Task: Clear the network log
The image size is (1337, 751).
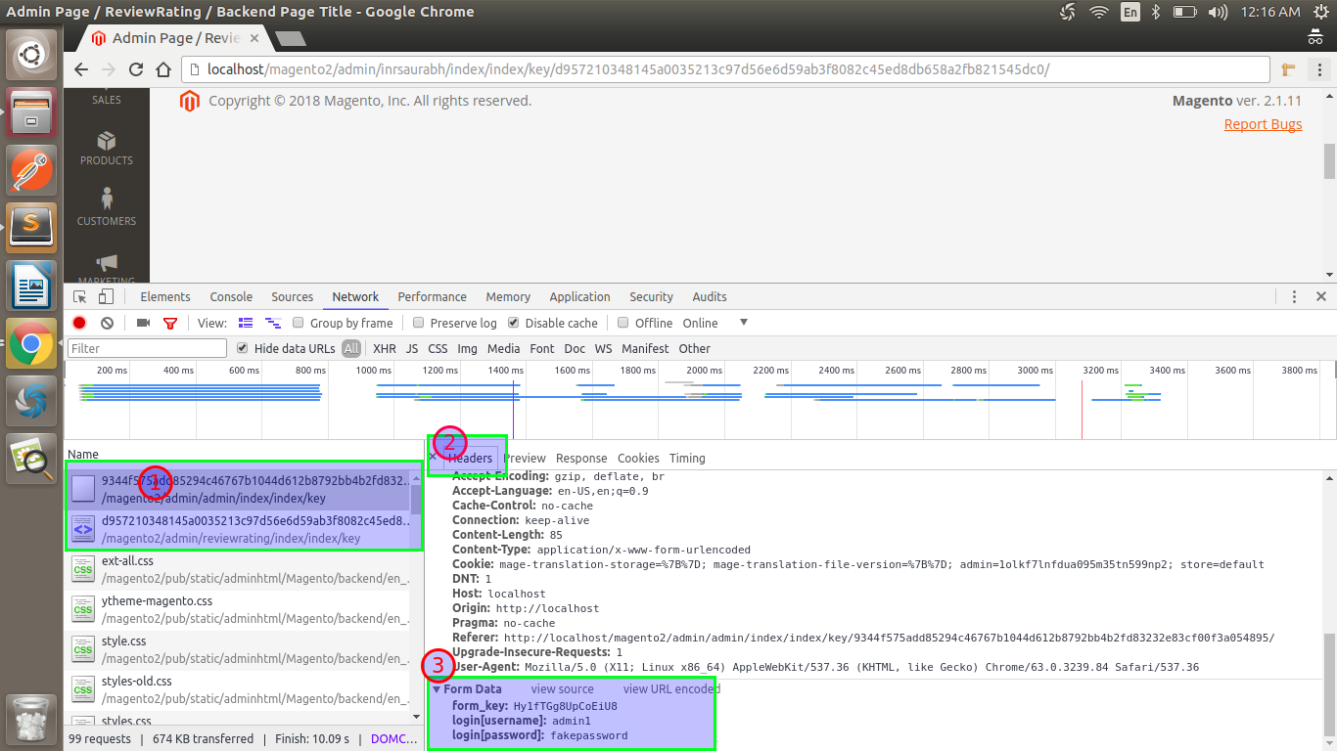Action: tap(108, 323)
